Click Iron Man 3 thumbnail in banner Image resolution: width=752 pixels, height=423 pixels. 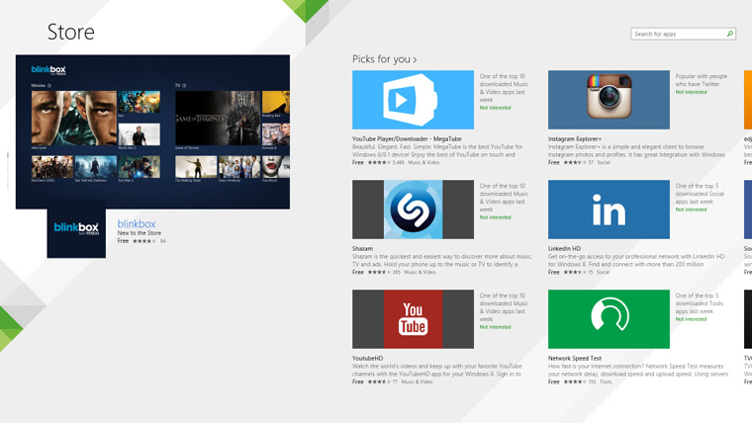pos(140,167)
